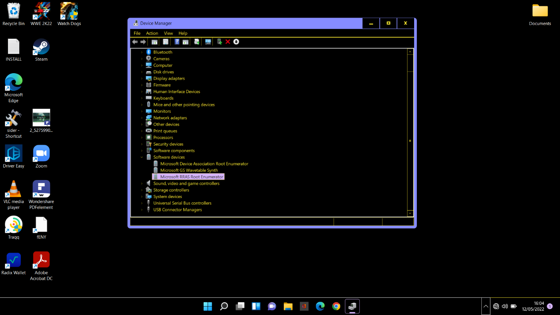Expand the Display adapters category
The height and width of the screenshot is (315, 560).
[142, 79]
